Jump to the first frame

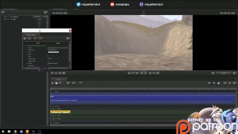pyautogui.click(x=129, y=73)
